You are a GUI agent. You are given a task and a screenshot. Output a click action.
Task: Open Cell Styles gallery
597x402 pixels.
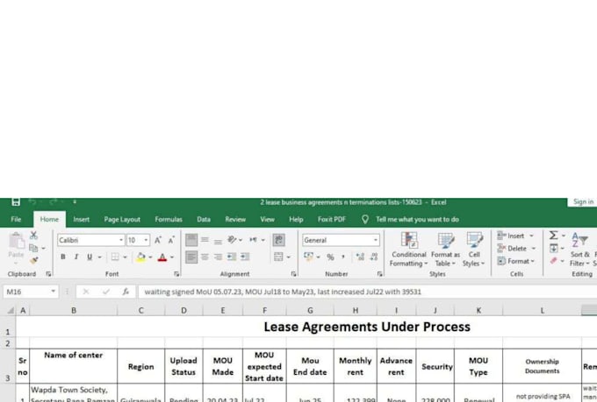(x=474, y=250)
